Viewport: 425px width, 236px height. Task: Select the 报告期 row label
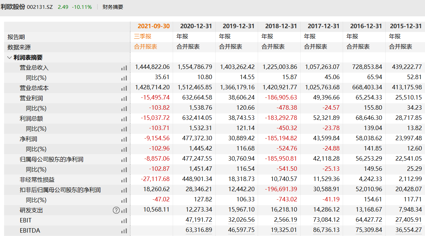tap(16, 37)
